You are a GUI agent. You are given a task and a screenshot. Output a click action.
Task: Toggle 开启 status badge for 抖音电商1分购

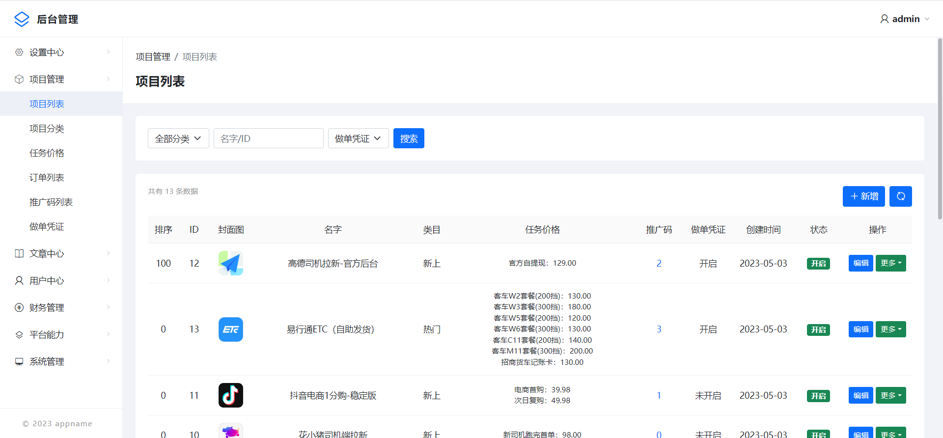[818, 396]
